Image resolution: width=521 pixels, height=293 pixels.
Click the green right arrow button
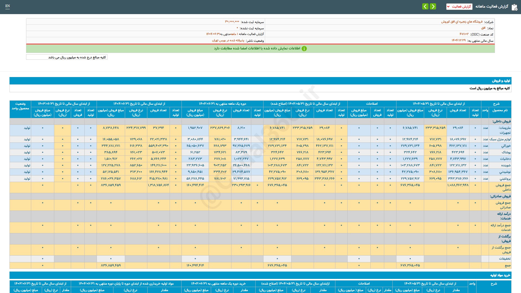433,7
